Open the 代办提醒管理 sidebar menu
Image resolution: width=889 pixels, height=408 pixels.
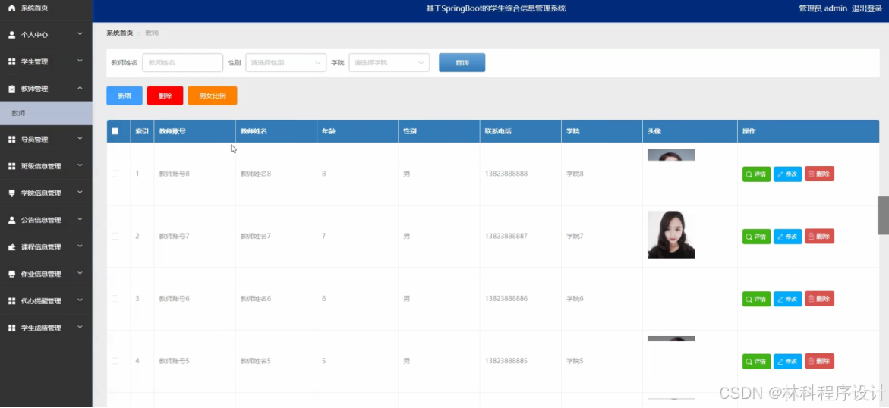pyautogui.click(x=46, y=301)
